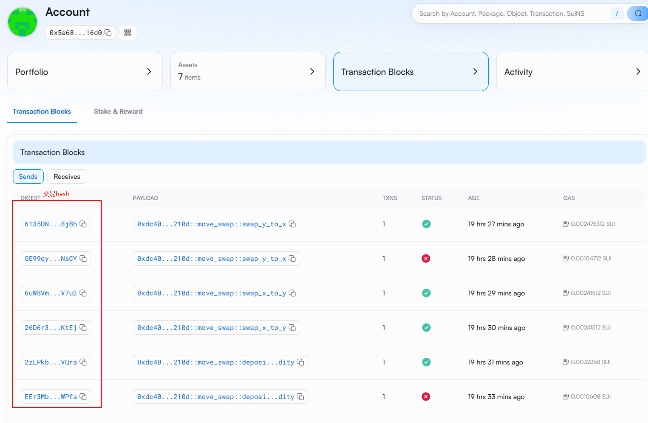648x423 pixels.
Task: Copy digest 6135DN...8jBh
Action: tap(83, 224)
